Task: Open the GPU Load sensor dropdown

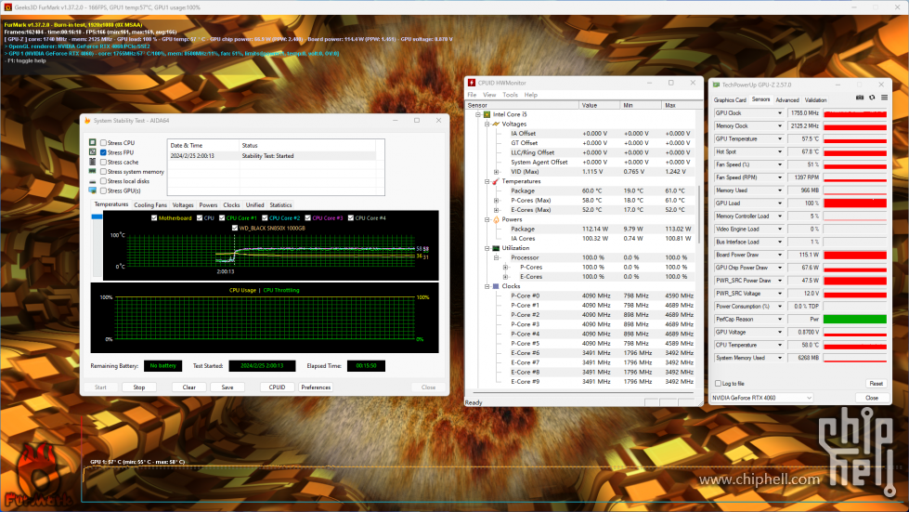Action: pos(779,203)
